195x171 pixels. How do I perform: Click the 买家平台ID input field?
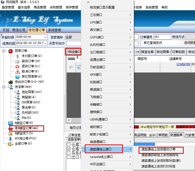coord(73,44)
